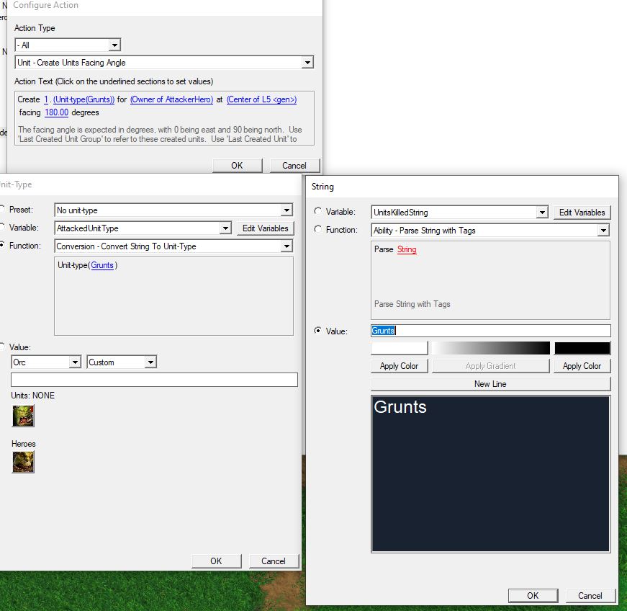
Task: Click the '(Unit-type(Grunts))' link in action text
Action: 84,99
